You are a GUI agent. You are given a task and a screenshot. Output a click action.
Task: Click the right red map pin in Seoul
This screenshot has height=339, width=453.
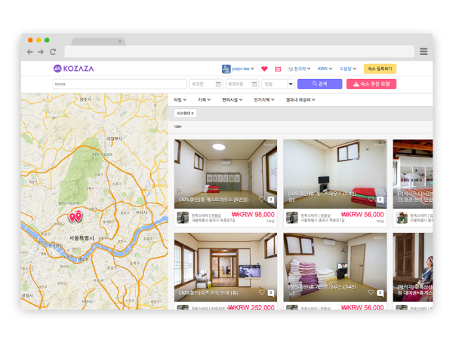pos(79,216)
